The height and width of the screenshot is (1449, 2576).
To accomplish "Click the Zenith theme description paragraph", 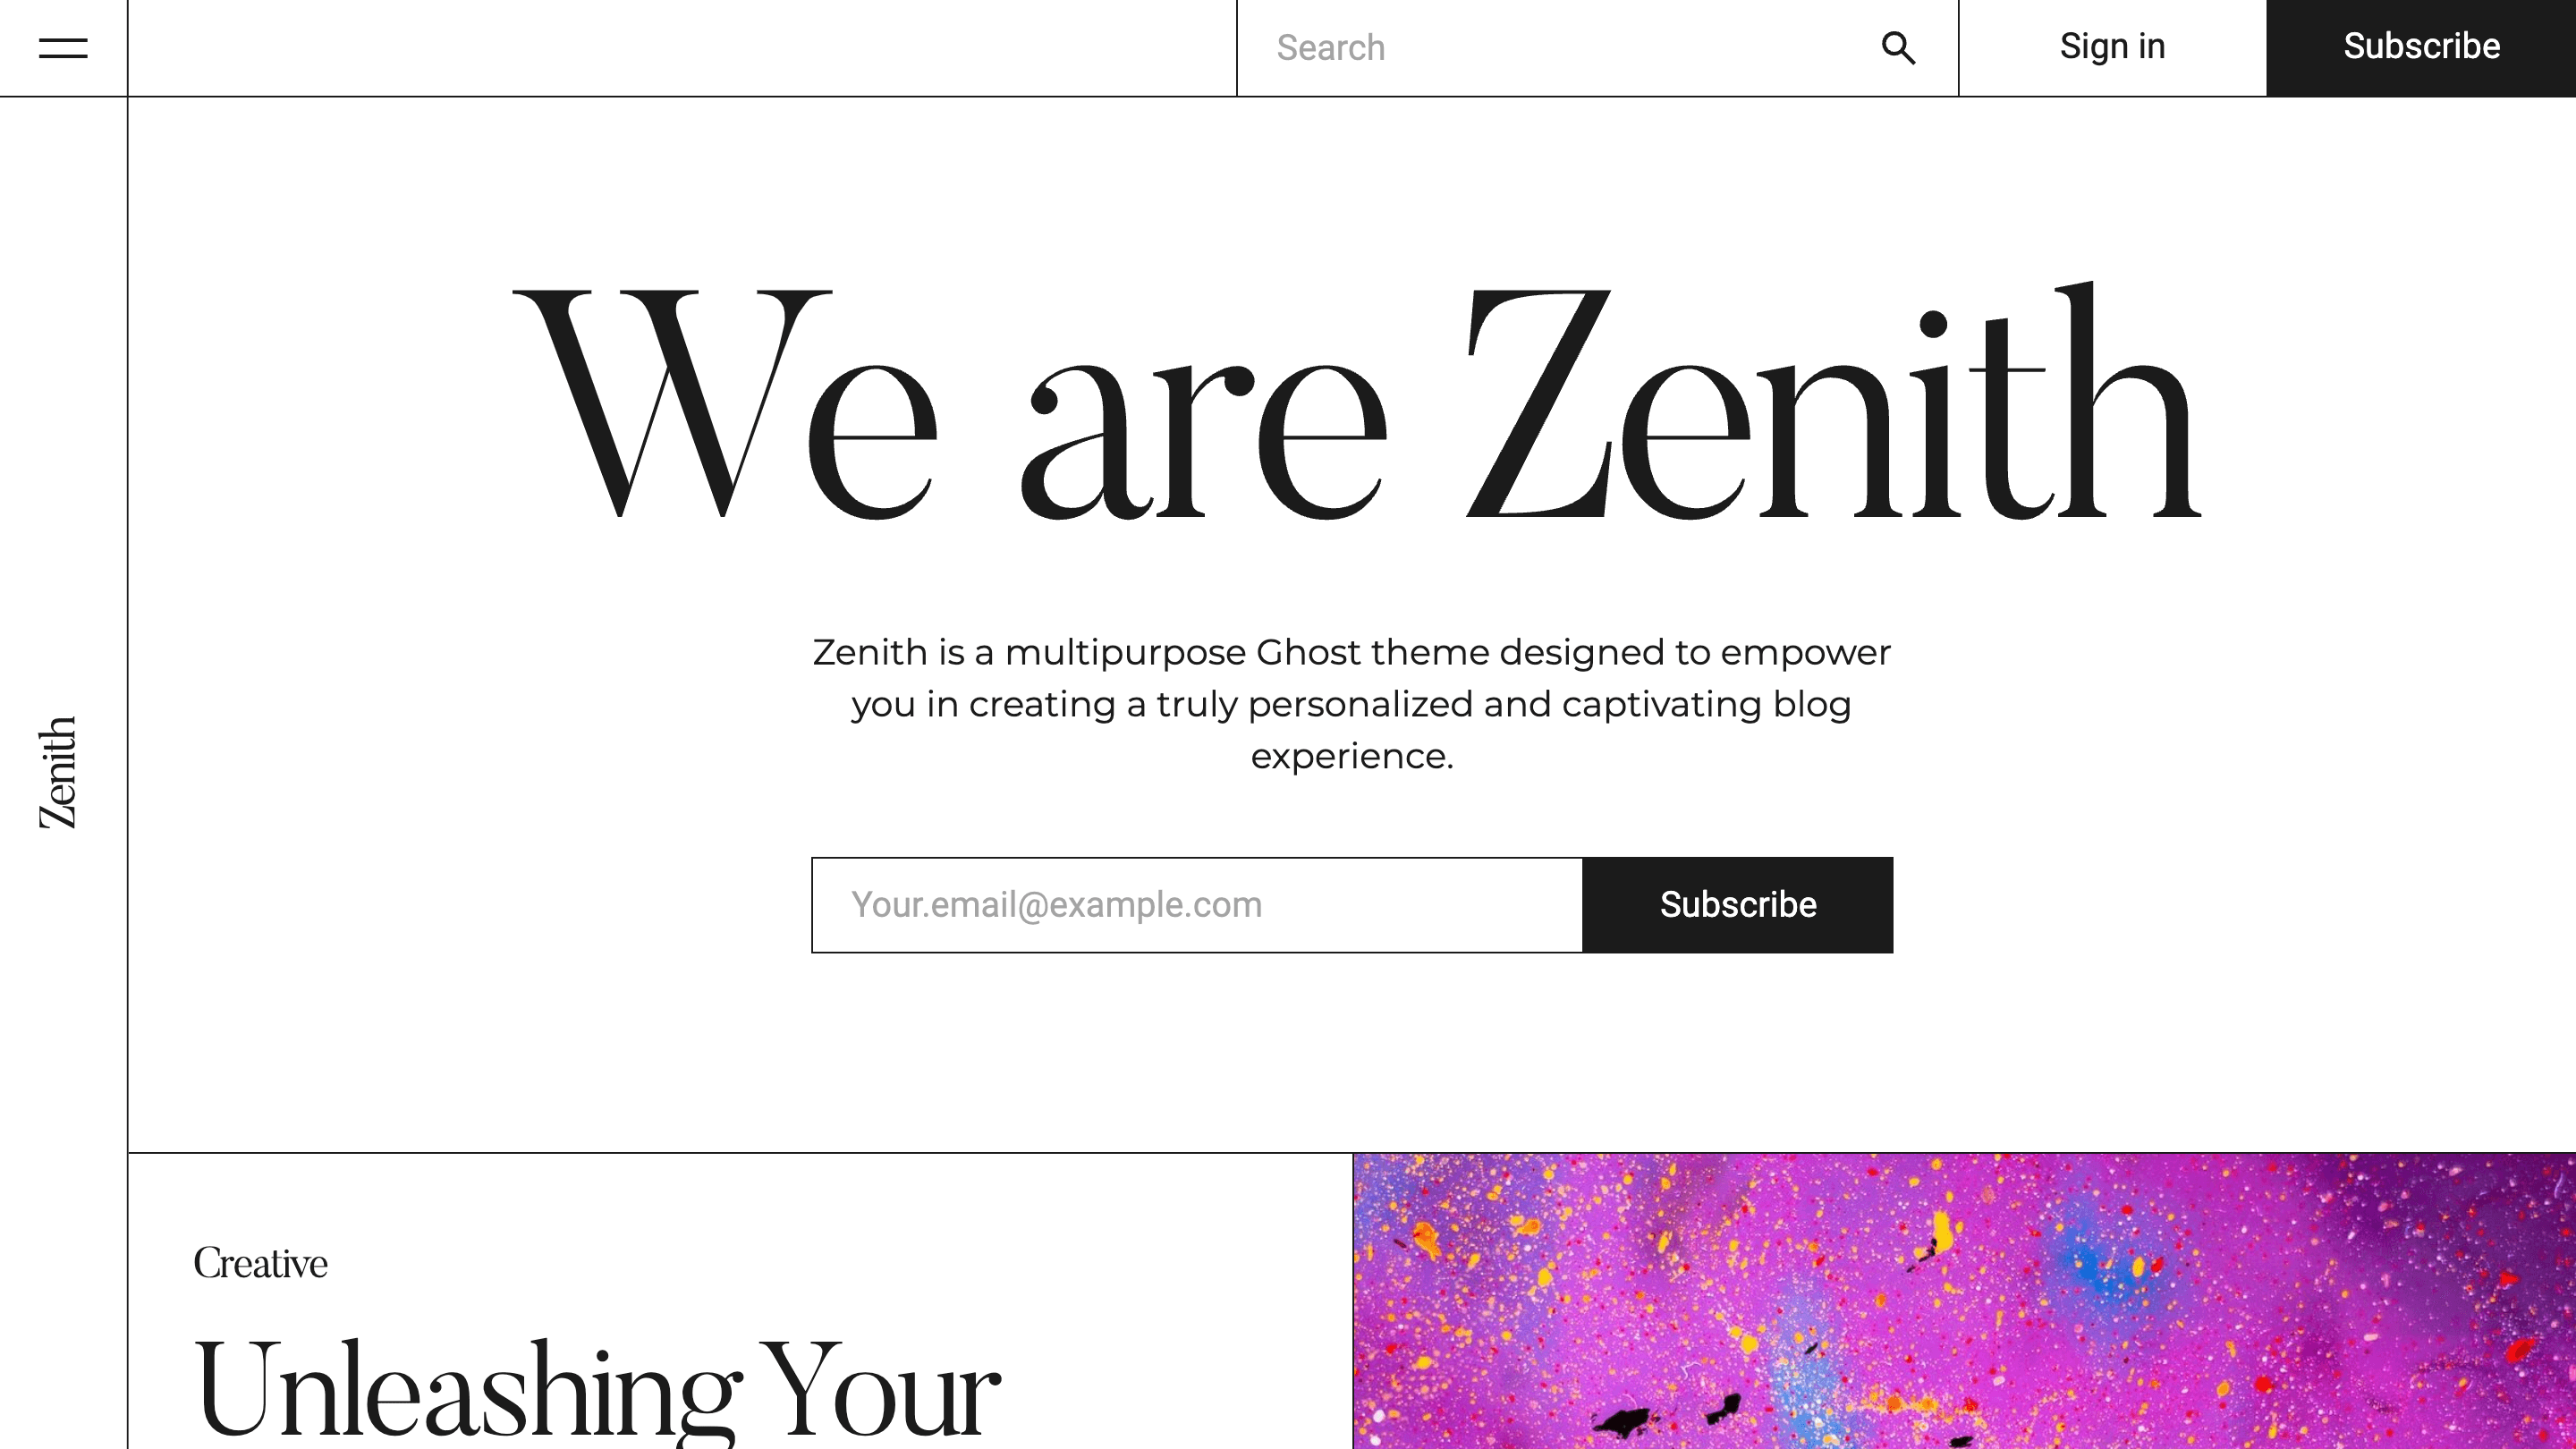I will pyautogui.click(x=1352, y=704).
